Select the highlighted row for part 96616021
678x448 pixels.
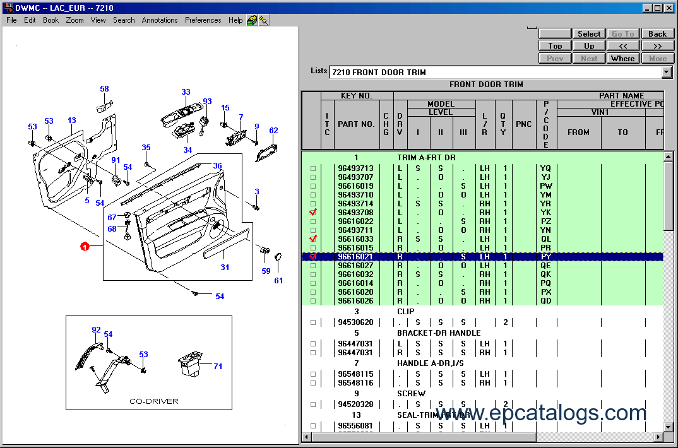click(x=442, y=257)
